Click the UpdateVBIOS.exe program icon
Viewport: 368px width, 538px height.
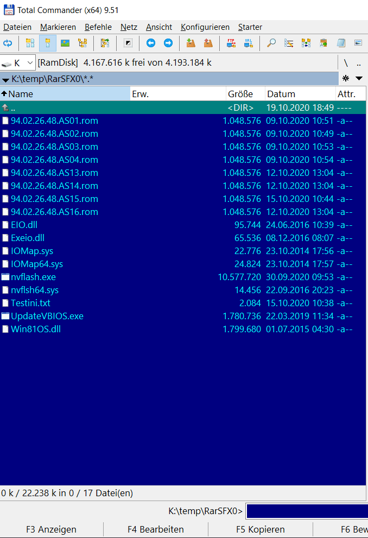5,316
